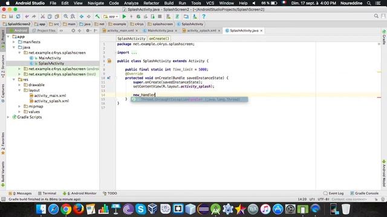Click the Cut scissors icon
The height and width of the screenshot is (217, 387).
43,16
